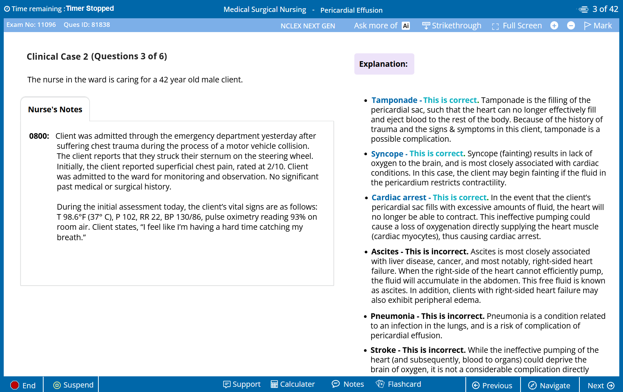Click the Pericardial Effusion topic title

(351, 10)
